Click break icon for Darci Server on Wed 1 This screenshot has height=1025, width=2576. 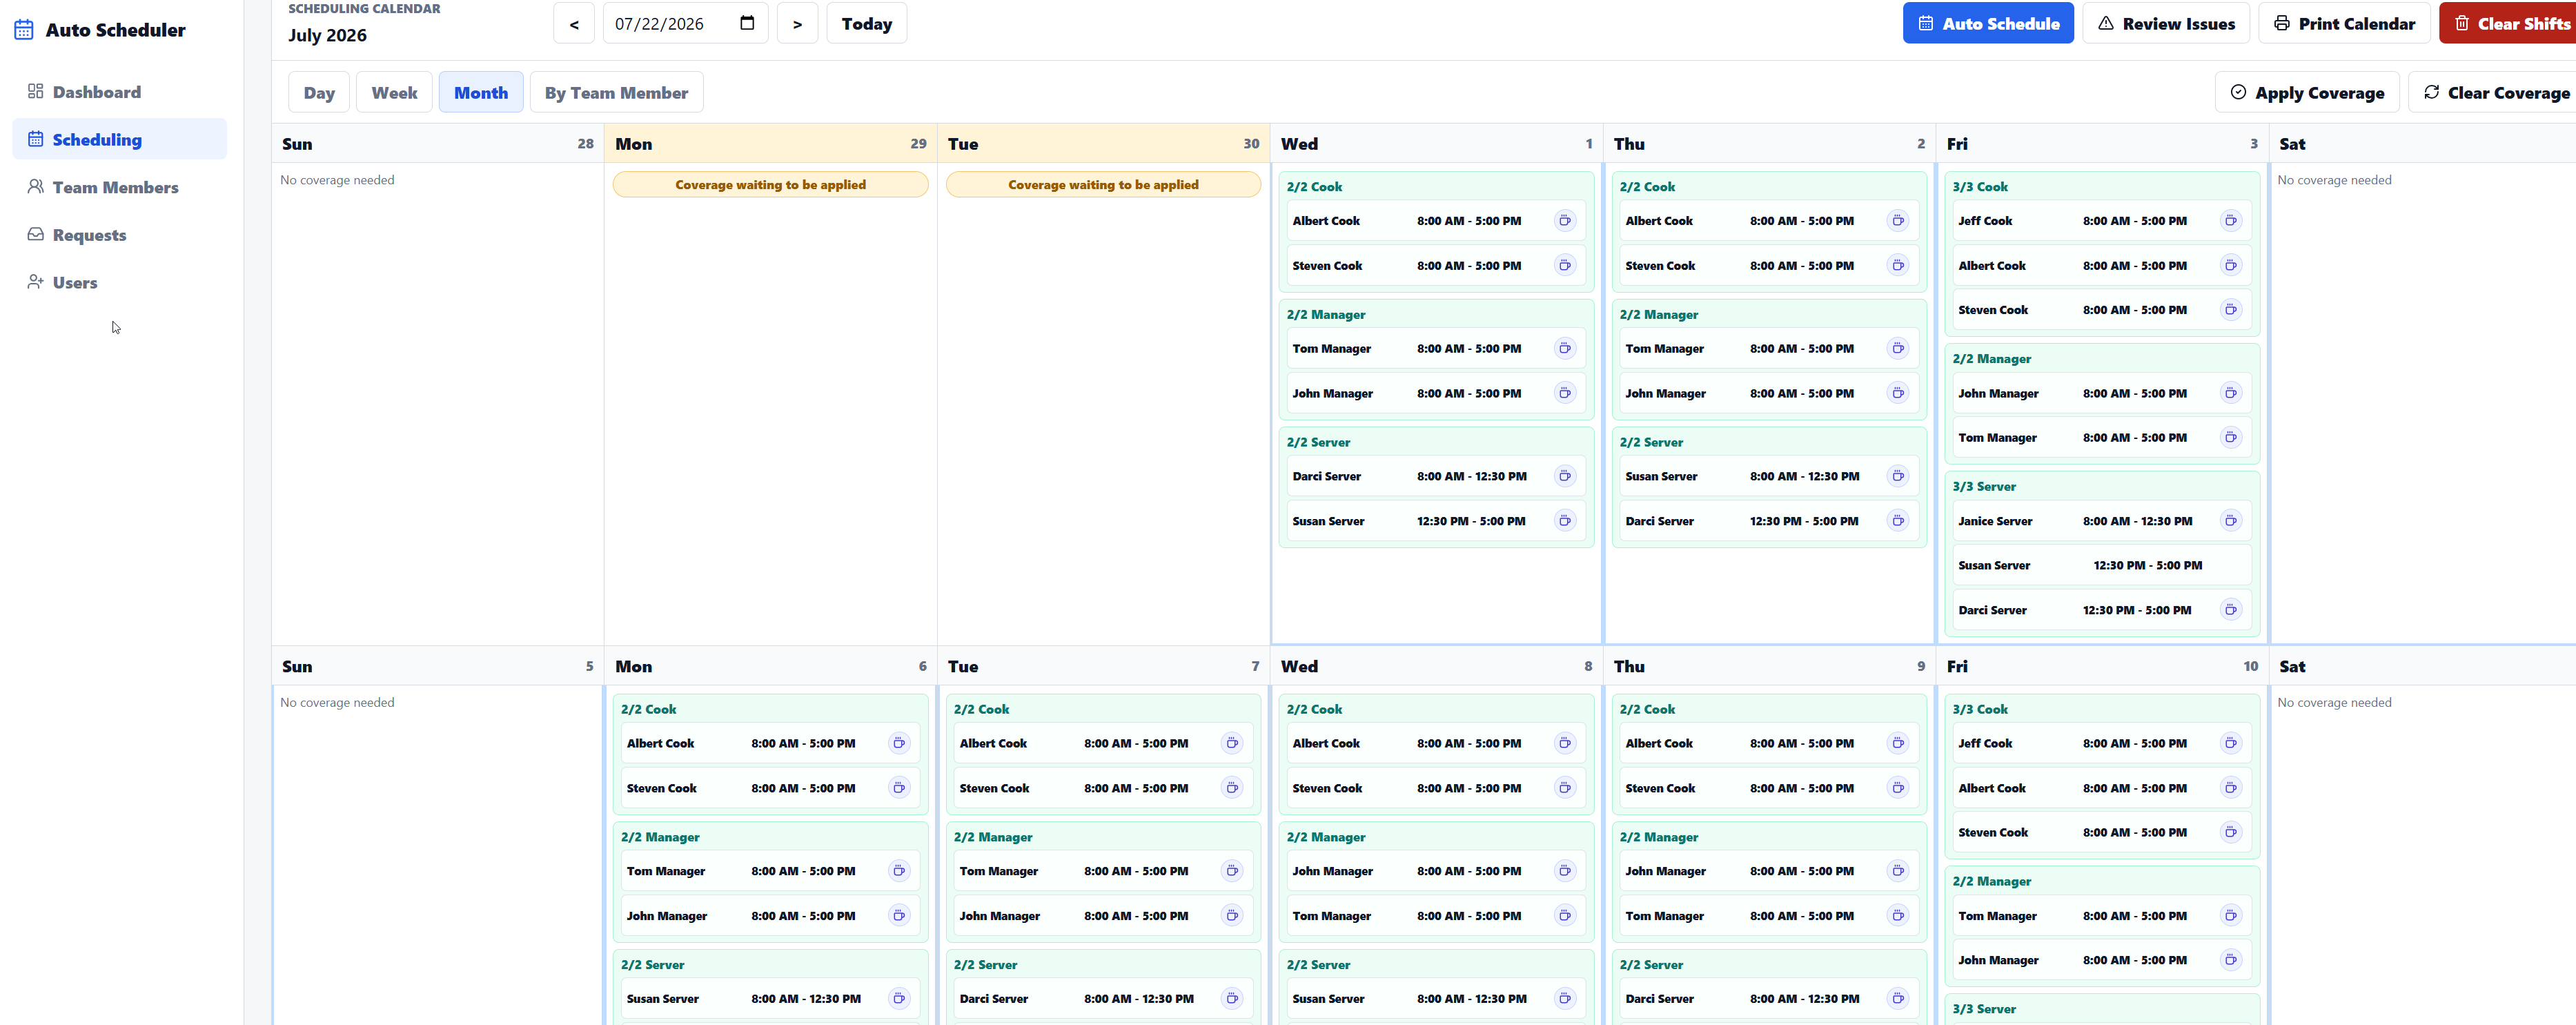1564,477
